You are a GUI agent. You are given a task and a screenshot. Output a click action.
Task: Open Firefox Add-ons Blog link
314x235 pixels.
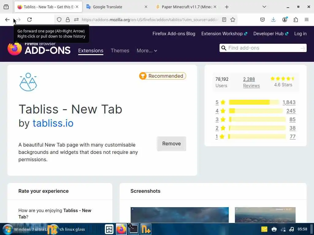pyautogui.click(x=174, y=34)
